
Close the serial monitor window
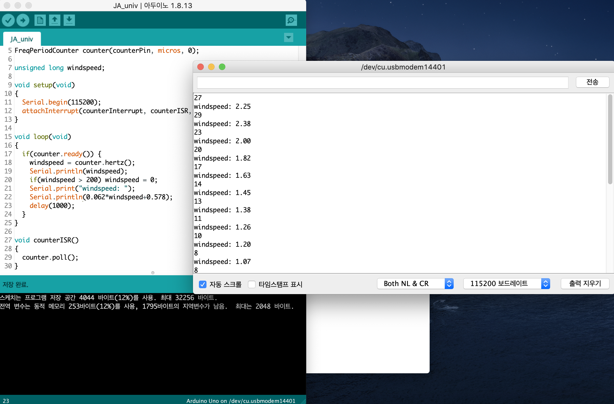[x=201, y=67]
